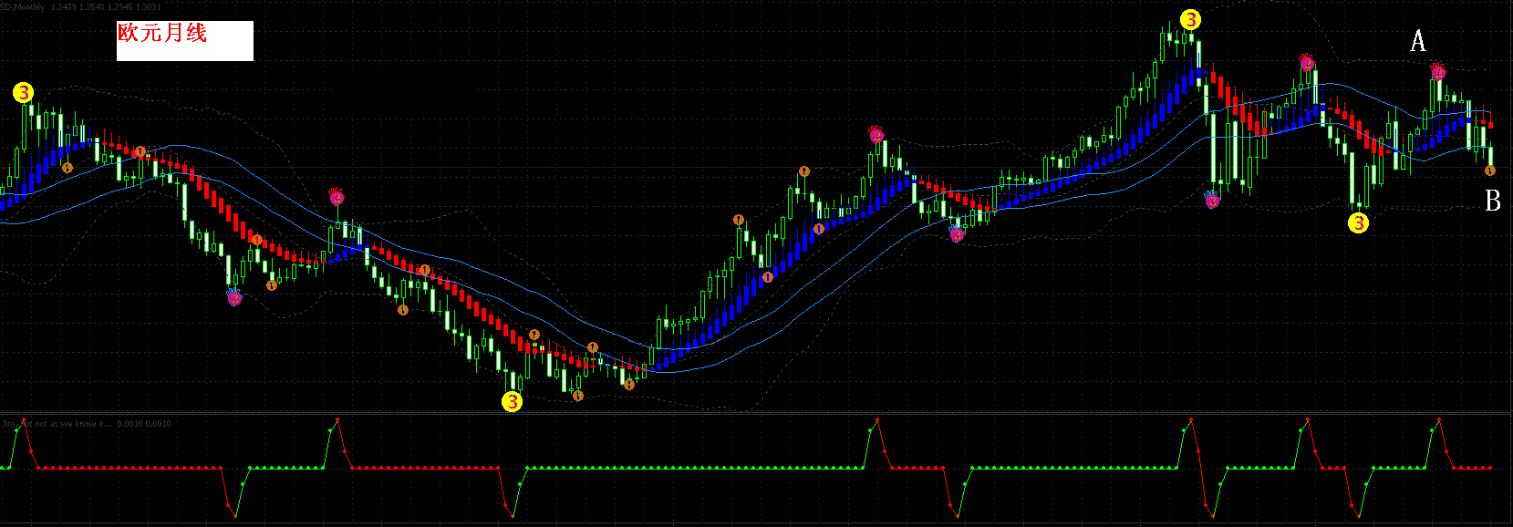
Task: Click the chart and indicator pane separator line
Action: coord(756,413)
